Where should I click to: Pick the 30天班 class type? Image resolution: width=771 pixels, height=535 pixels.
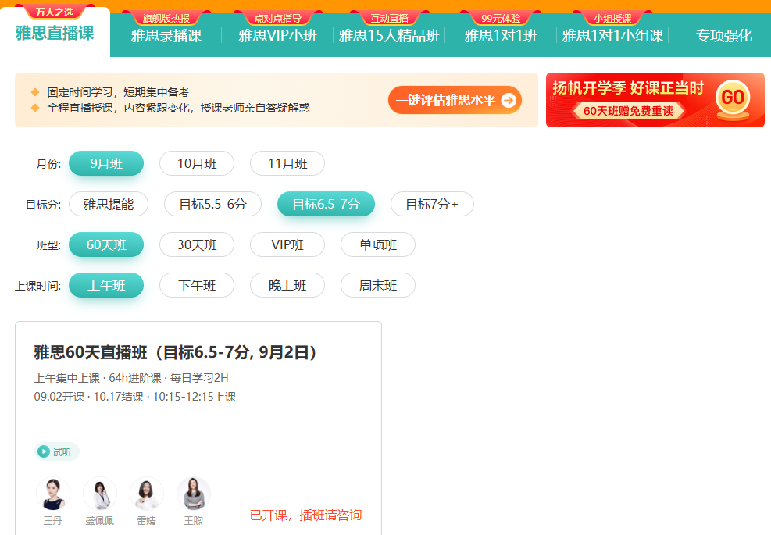(197, 244)
